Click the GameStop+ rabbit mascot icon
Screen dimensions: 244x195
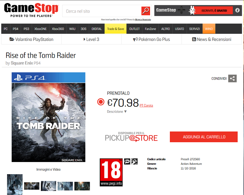click(x=192, y=10)
